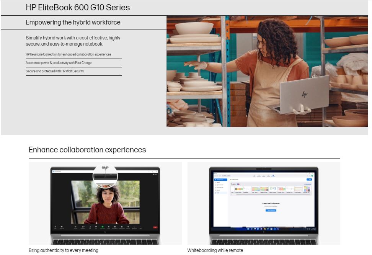Click the mute microphone icon in video call
This screenshot has height=255, width=372.
[55, 227]
